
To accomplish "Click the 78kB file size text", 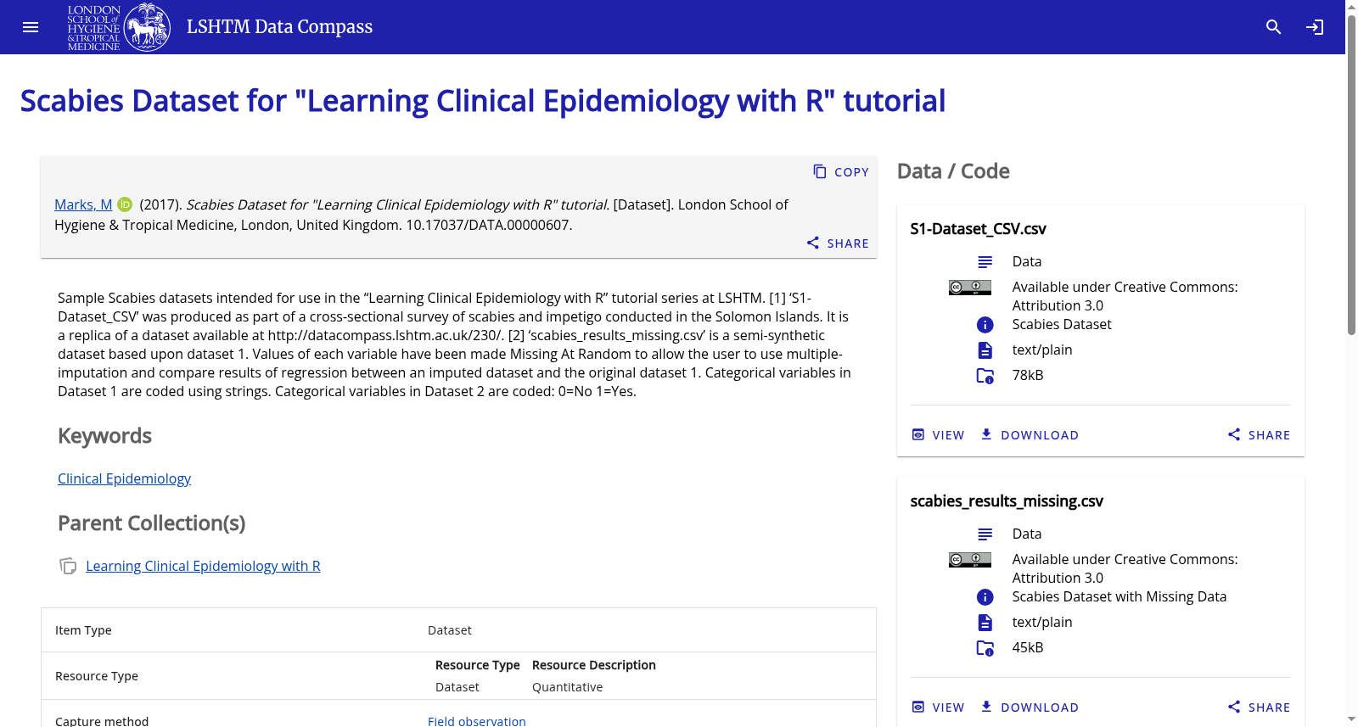I will (1028, 375).
